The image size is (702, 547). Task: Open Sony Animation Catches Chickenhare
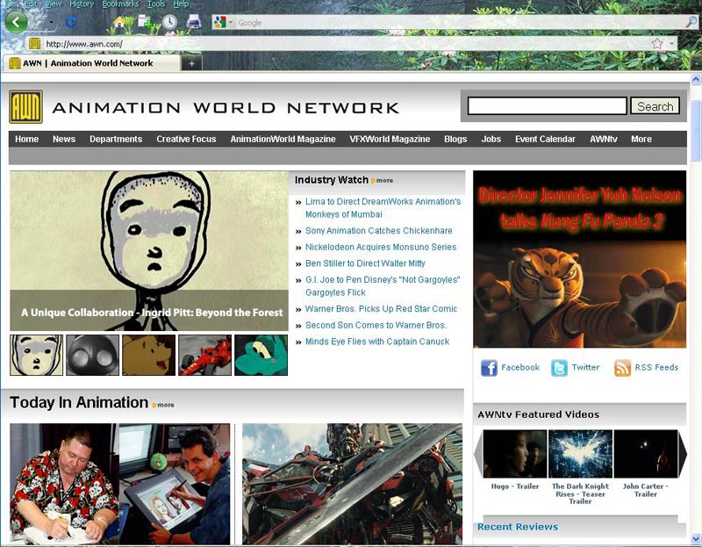[x=379, y=231]
